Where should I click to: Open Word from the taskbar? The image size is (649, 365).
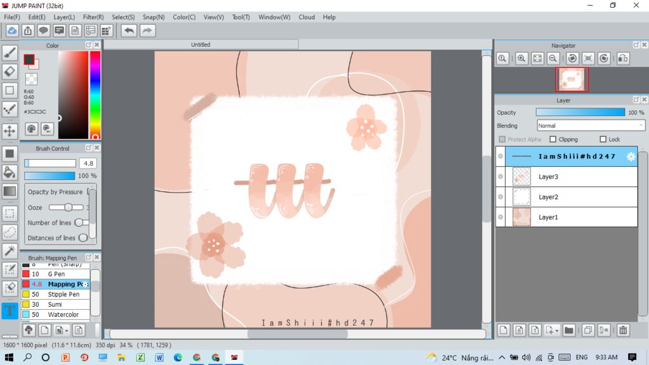coord(159,357)
